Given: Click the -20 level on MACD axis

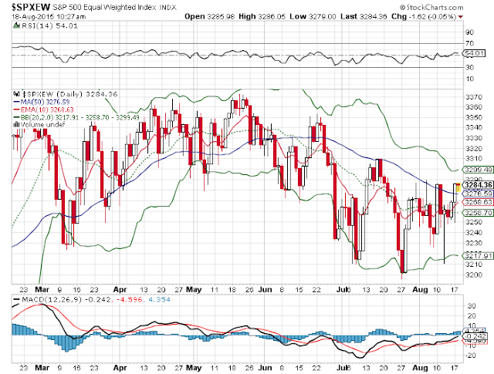Looking at the screenshot, I should 470,355.
